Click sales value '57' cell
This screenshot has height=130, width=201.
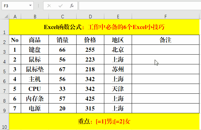tap(63, 98)
